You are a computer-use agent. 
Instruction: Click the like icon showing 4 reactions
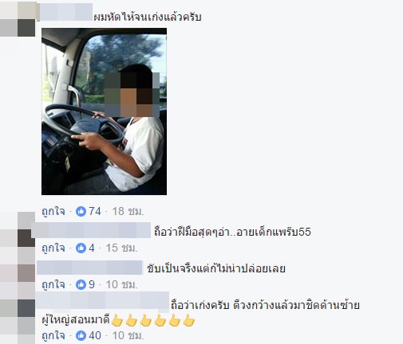coord(81,248)
